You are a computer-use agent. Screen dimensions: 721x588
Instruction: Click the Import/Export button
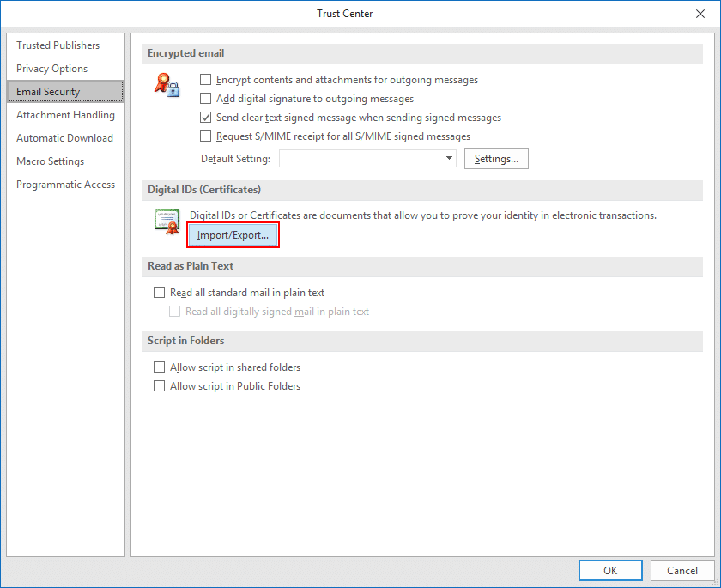tap(233, 235)
